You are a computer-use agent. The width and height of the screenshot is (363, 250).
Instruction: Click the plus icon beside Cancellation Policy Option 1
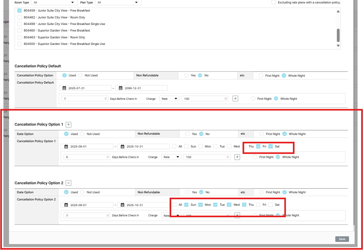pyautogui.click(x=68, y=125)
